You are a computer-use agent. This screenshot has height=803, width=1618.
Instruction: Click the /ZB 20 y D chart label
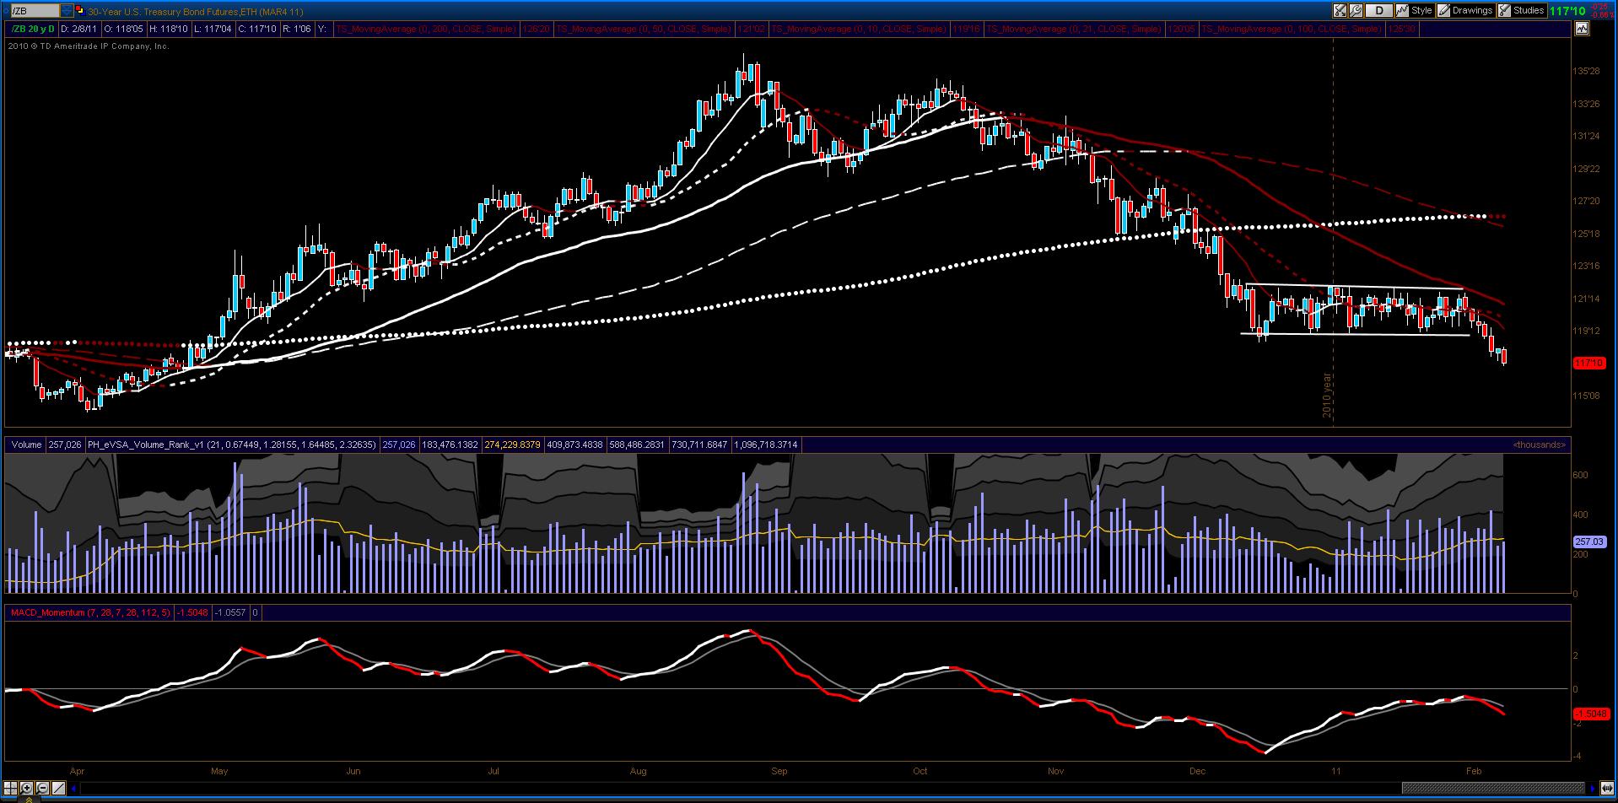point(33,29)
